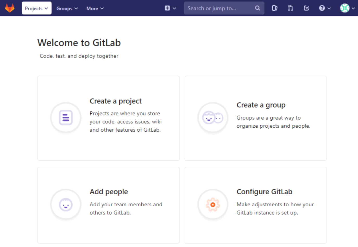Click the Welcome to GitLab title
This screenshot has width=358, height=247.
click(x=79, y=43)
